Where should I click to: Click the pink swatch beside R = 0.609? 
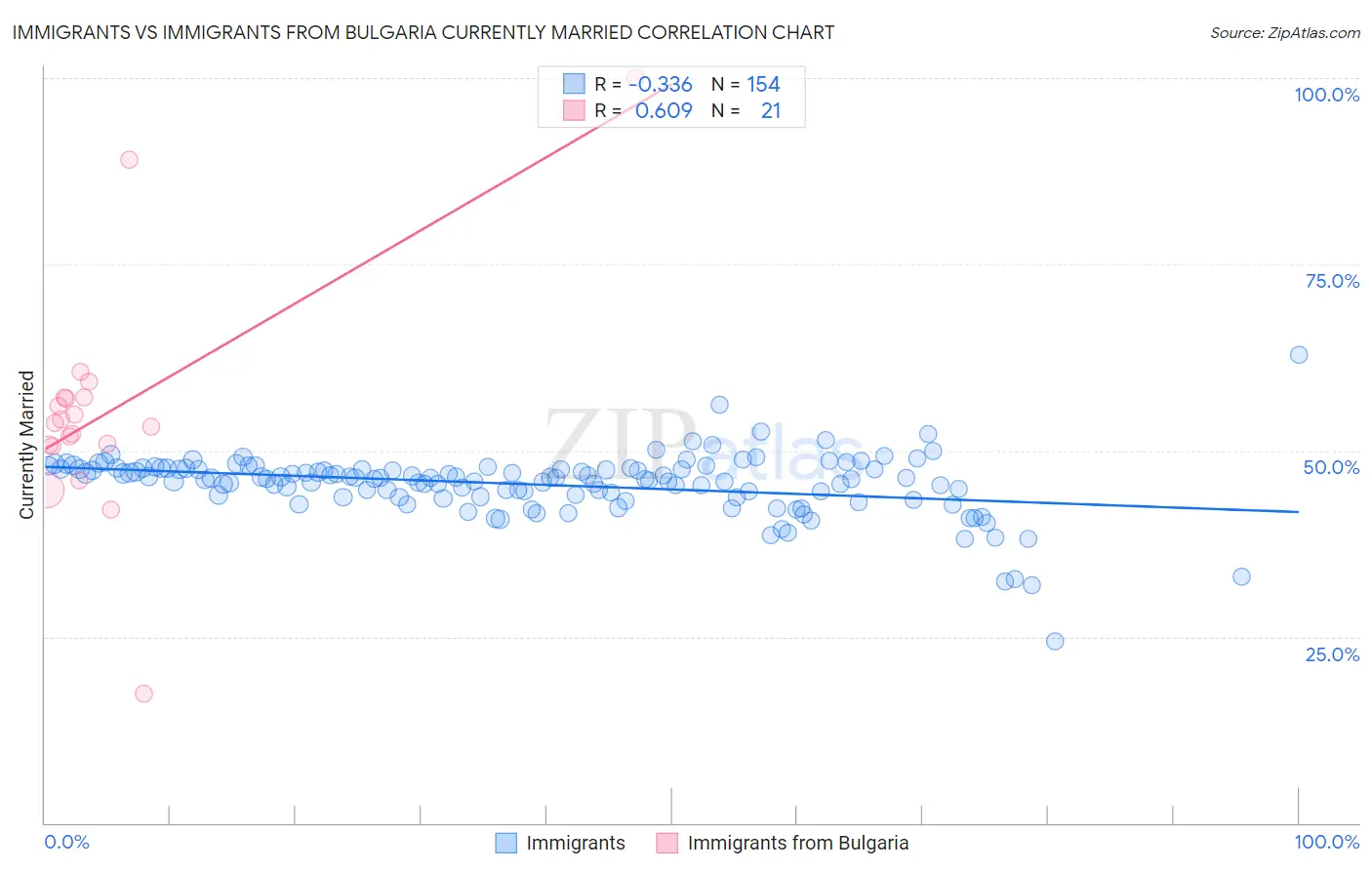(x=574, y=110)
